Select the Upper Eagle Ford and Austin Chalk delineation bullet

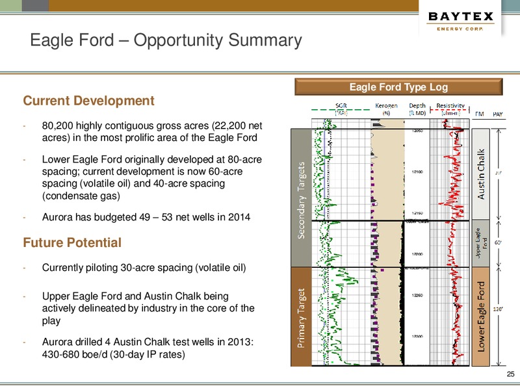click(148, 308)
